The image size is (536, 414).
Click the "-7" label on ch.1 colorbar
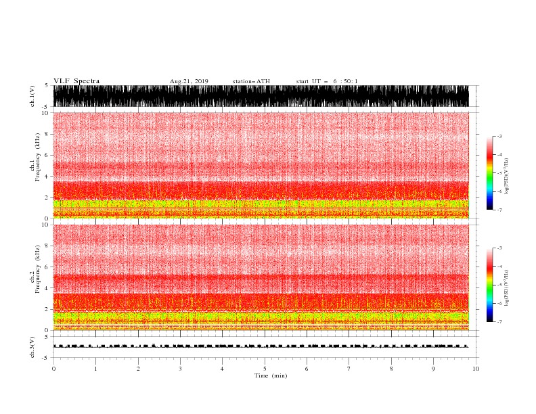coord(499,210)
